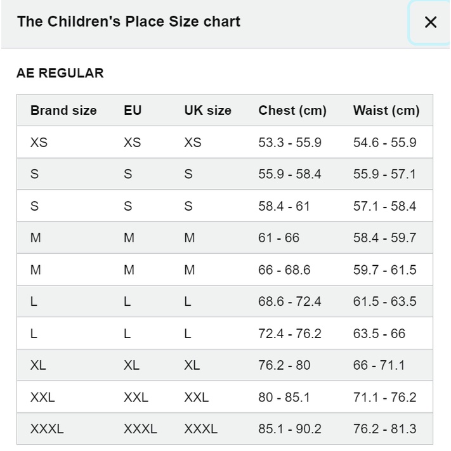Click the AE REGULAR section heading
The width and height of the screenshot is (451, 451).
[60, 73]
